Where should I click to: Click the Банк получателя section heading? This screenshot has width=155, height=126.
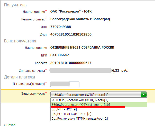20,41
